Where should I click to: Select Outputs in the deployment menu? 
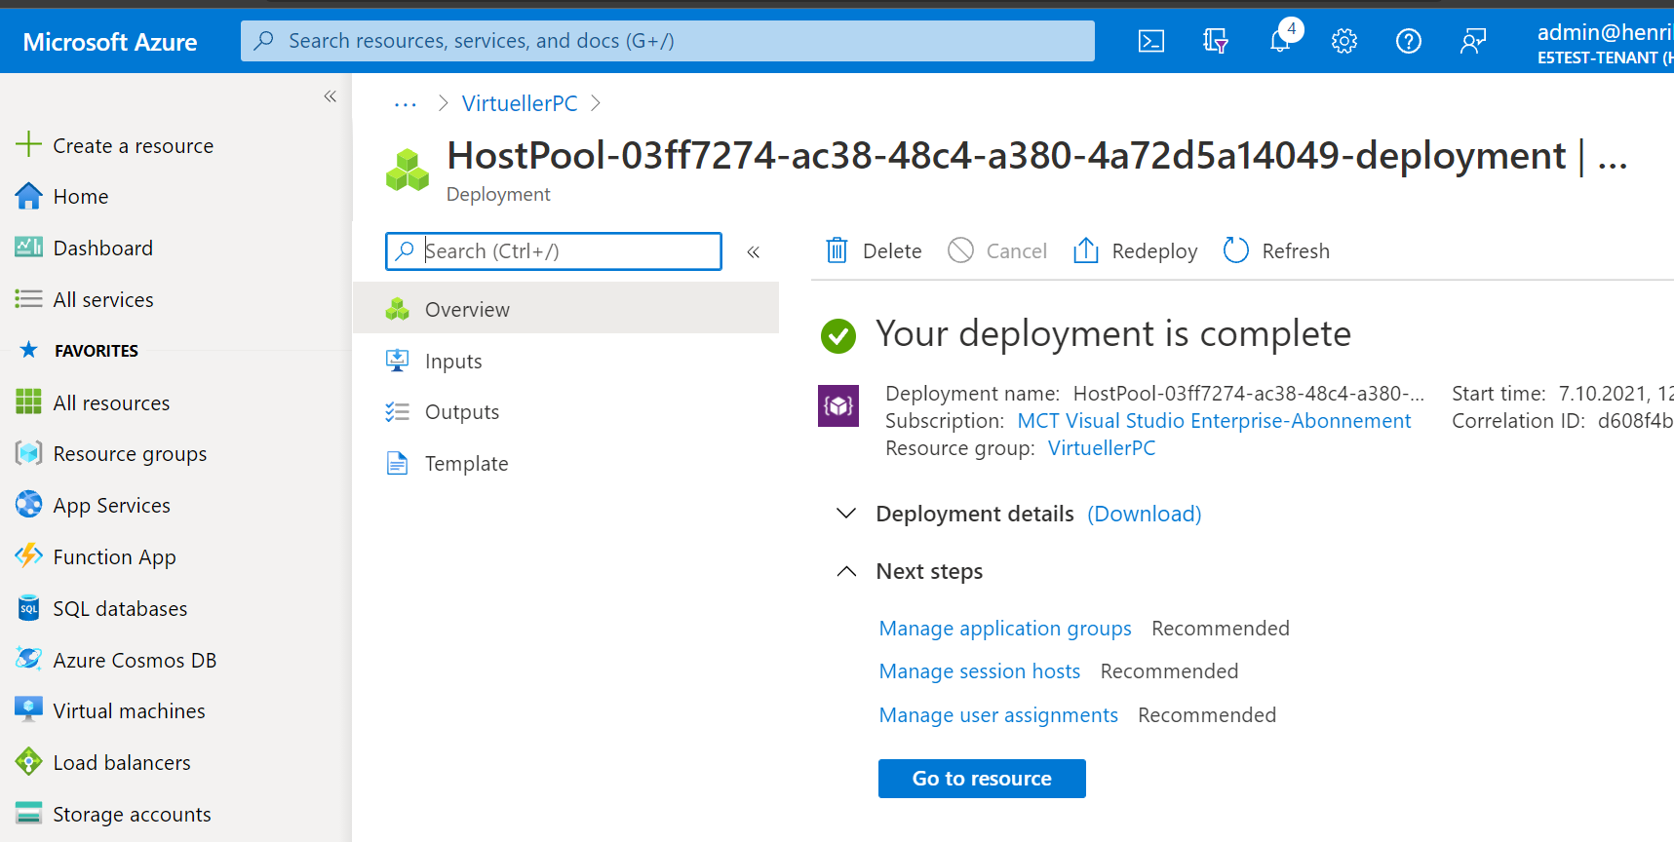(x=461, y=412)
